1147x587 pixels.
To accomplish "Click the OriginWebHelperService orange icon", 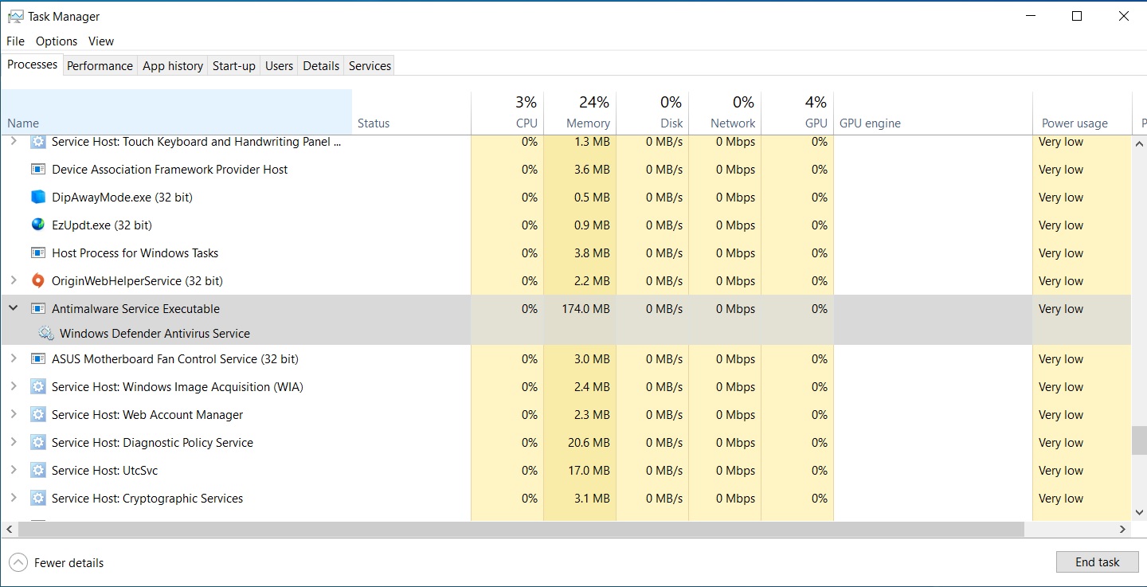I will coord(37,281).
